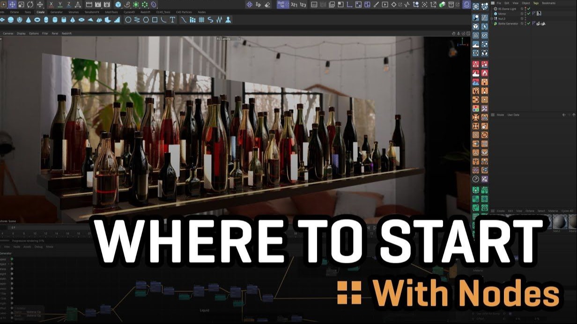577x324 pixels.
Task: Click the eraser icon in top toolbar
Action: click(x=267, y=4)
